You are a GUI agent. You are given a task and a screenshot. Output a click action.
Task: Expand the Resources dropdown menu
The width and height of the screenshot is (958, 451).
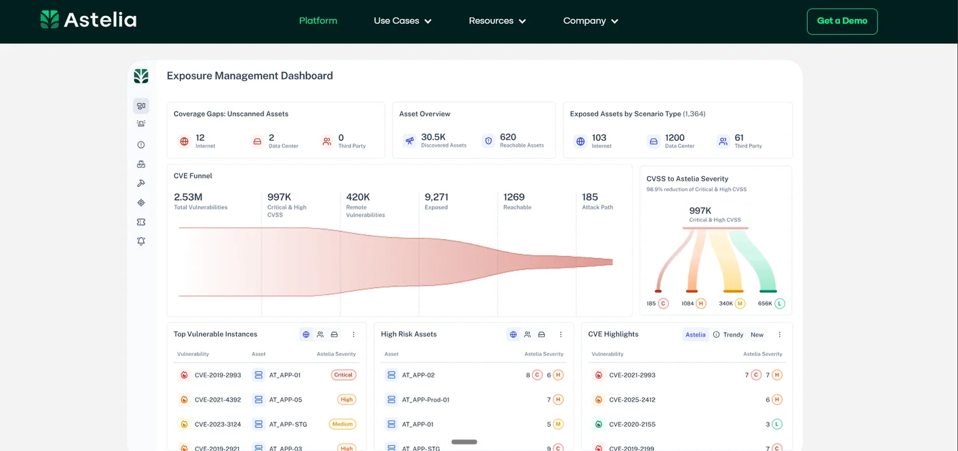point(497,21)
